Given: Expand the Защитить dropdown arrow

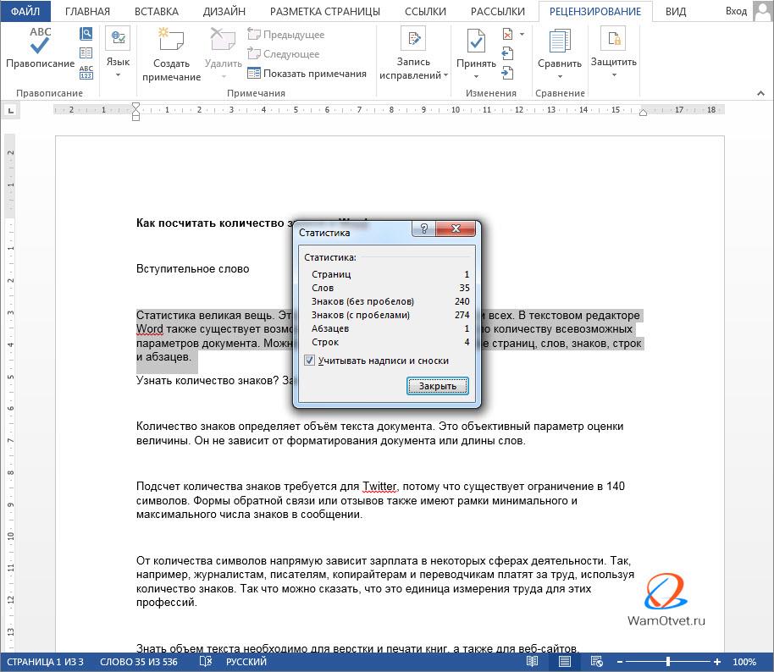Looking at the screenshot, I should click(x=614, y=75).
